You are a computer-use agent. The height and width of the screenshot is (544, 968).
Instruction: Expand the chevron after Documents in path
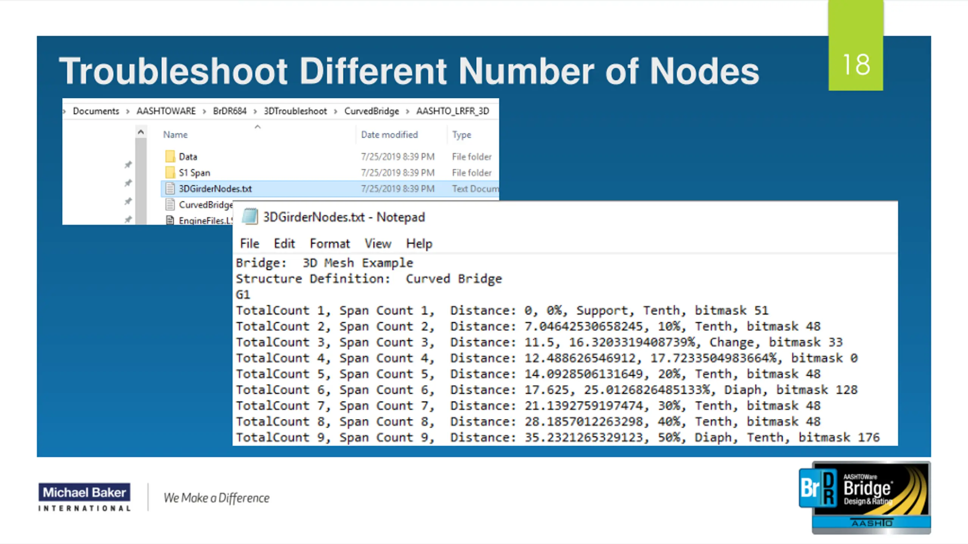tap(128, 111)
